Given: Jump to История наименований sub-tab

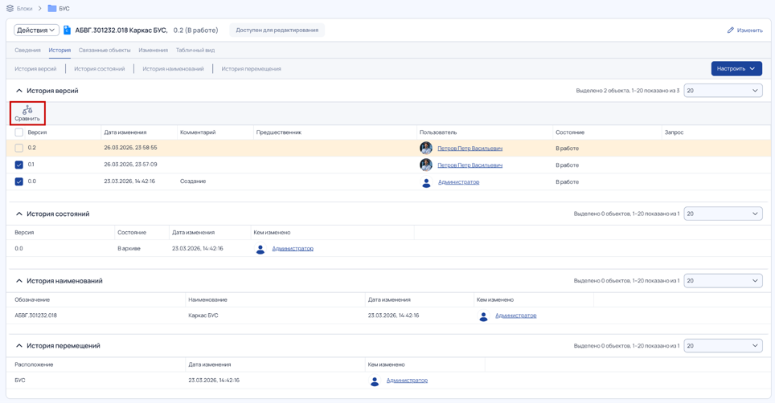Looking at the screenshot, I should (173, 69).
